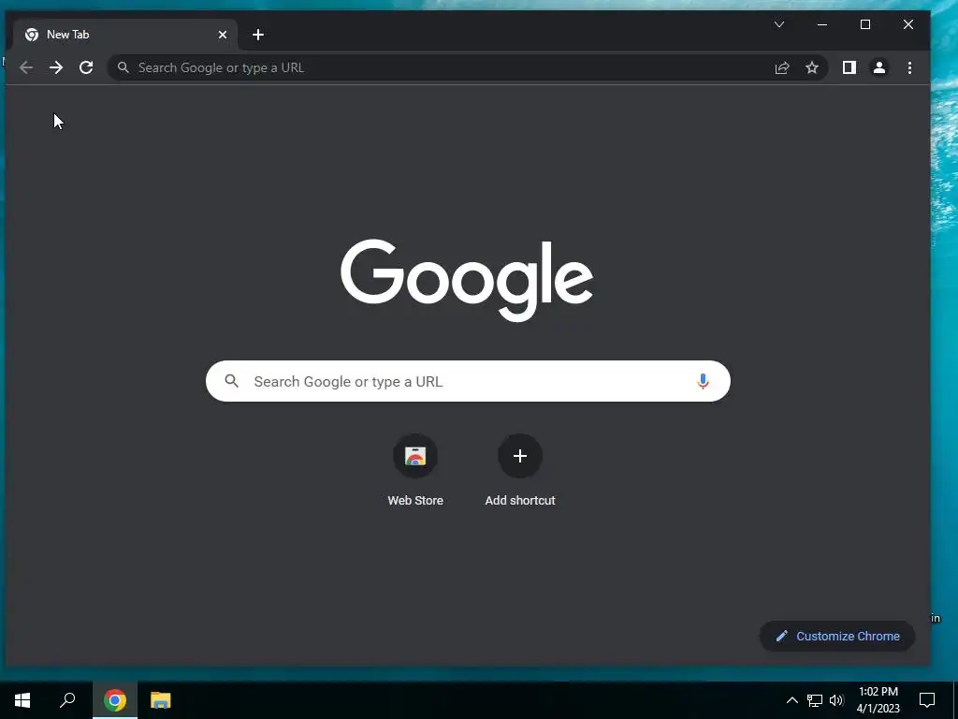Click the Customize Chrome button
This screenshot has height=719, width=958.
(x=837, y=637)
